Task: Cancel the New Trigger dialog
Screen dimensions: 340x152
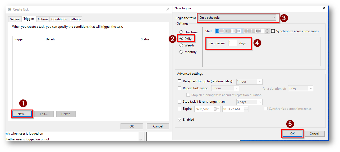Action: click(314, 134)
